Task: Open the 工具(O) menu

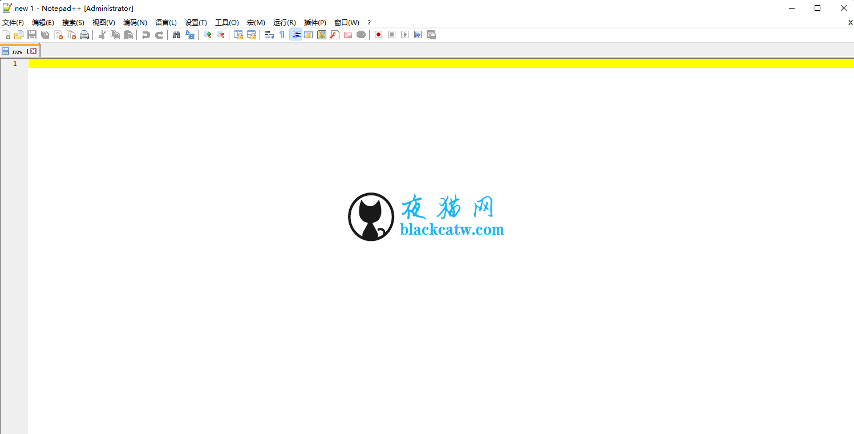Action: [x=227, y=23]
